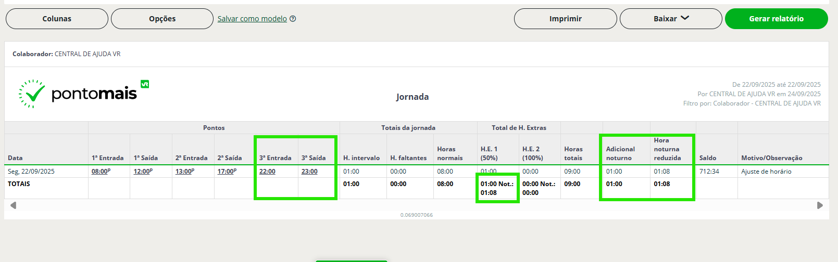Click the Data column header
Viewport: 838px width, 262px height.
pos(15,158)
